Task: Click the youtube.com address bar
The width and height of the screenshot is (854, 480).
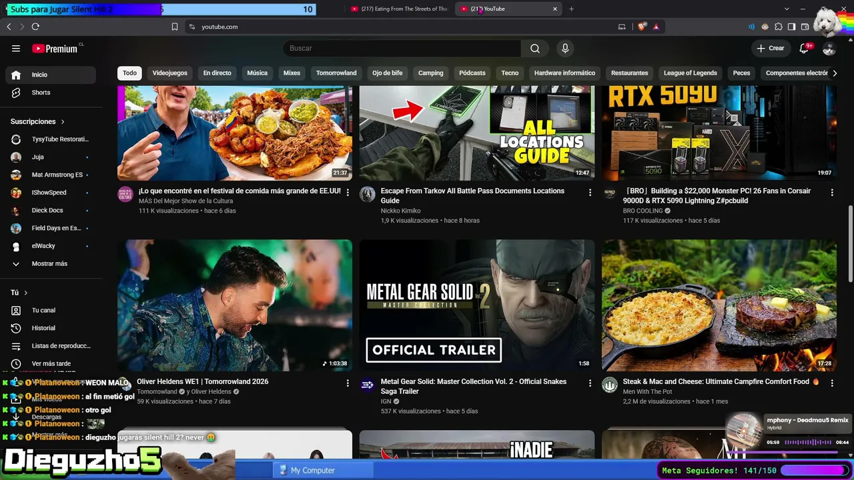Action: pyautogui.click(x=399, y=27)
